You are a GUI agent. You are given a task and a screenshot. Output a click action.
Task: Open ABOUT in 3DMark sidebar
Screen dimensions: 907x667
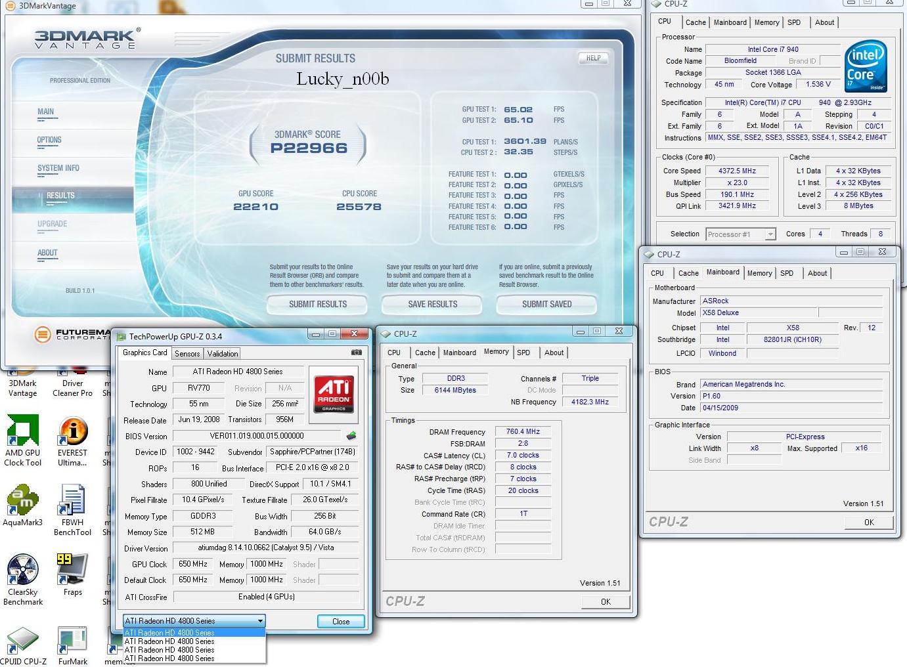[47, 253]
